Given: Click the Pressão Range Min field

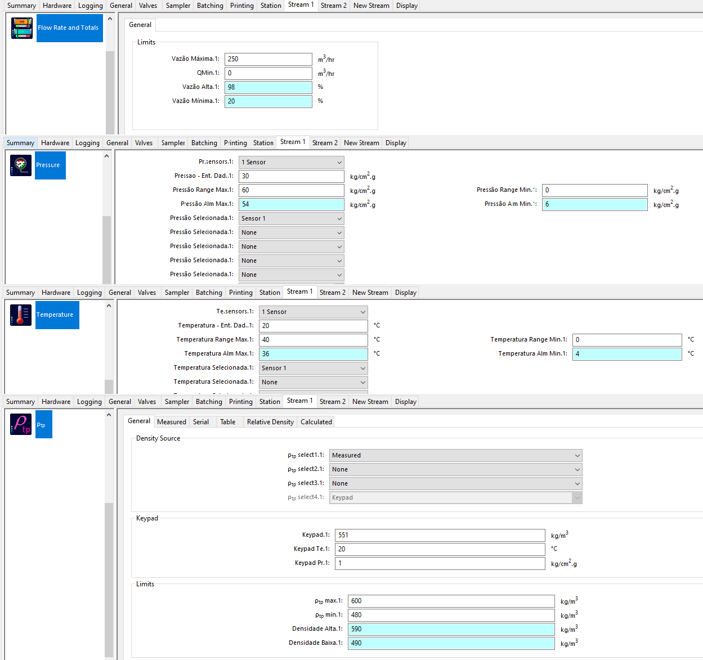Looking at the screenshot, I should click(x=595, y=190).
